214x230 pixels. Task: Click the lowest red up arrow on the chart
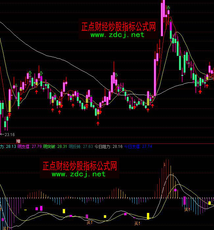click(98, 123)
